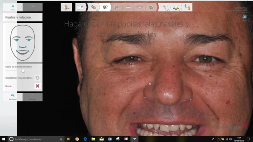
Task: Open File Explorer from the taskbar
Action: coord(93,139)
